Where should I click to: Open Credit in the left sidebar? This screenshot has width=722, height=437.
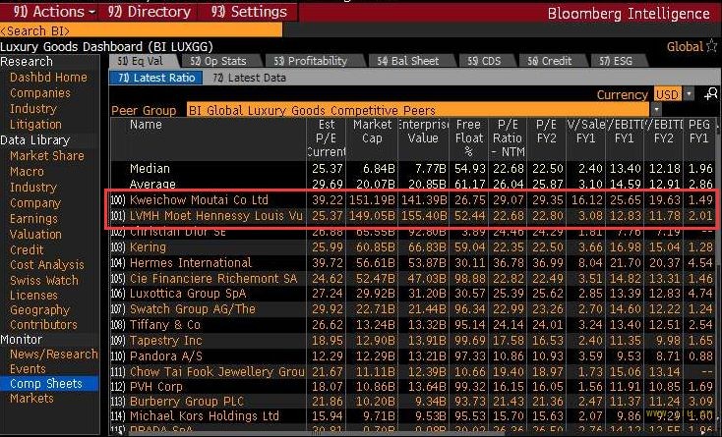[x=27, y=250]
